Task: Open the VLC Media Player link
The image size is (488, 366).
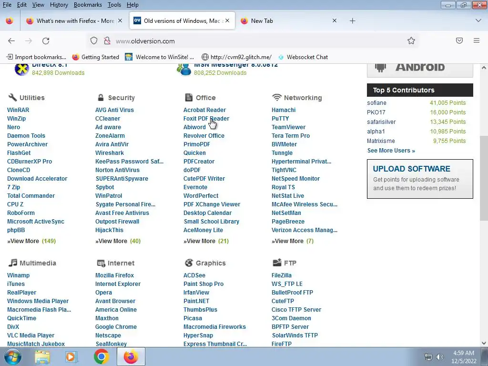Action: (x=30, y=335)
